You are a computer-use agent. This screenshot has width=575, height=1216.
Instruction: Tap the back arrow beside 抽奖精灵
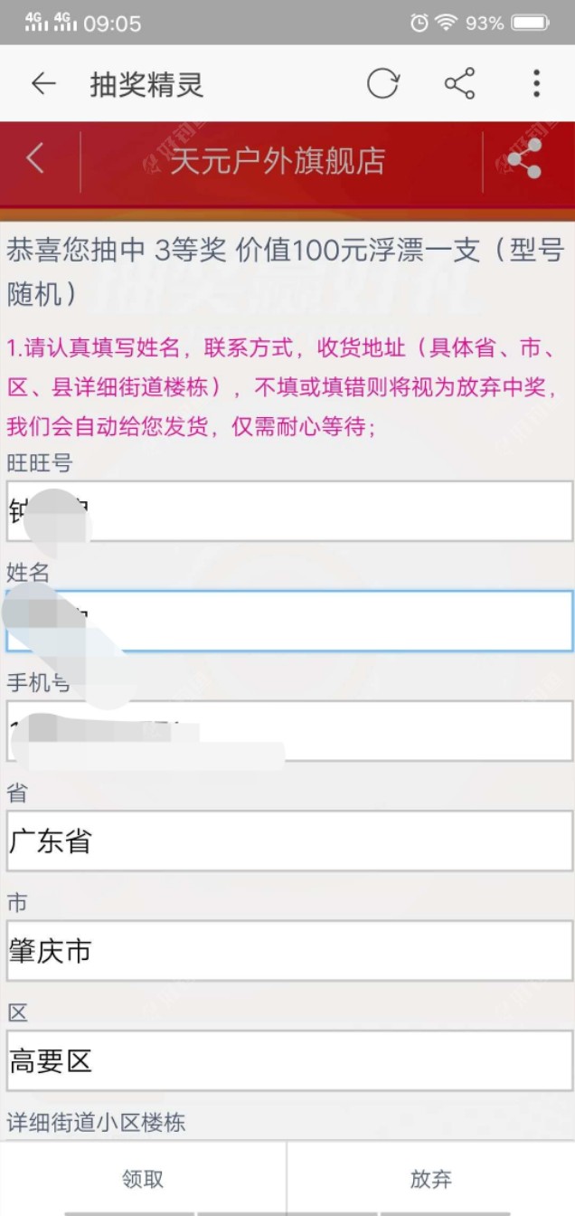(42, 84)
